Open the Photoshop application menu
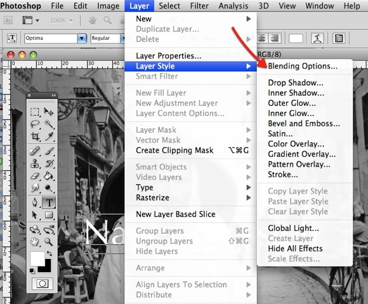 [x=21, y=6]
